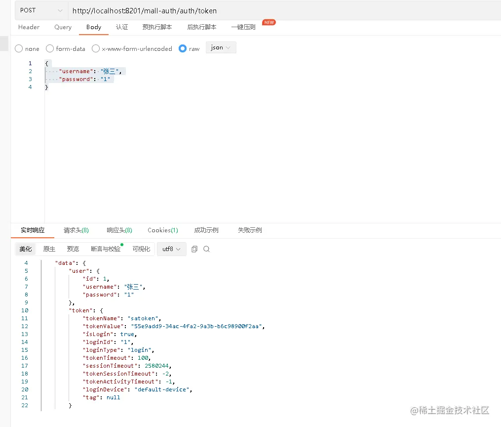Click the "data" key in the response

pos(65,263)
